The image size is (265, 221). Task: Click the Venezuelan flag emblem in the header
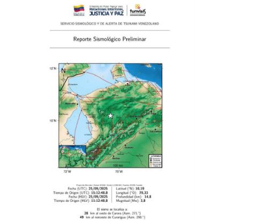tap(79, 10)
